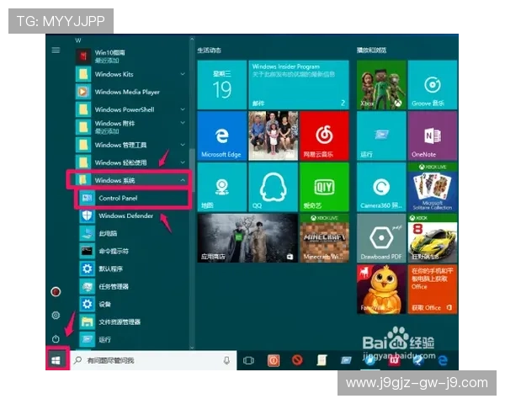The height and width of the screenshot is (404, 505).
Task: Click the Windows Start button
Action: 56,359
